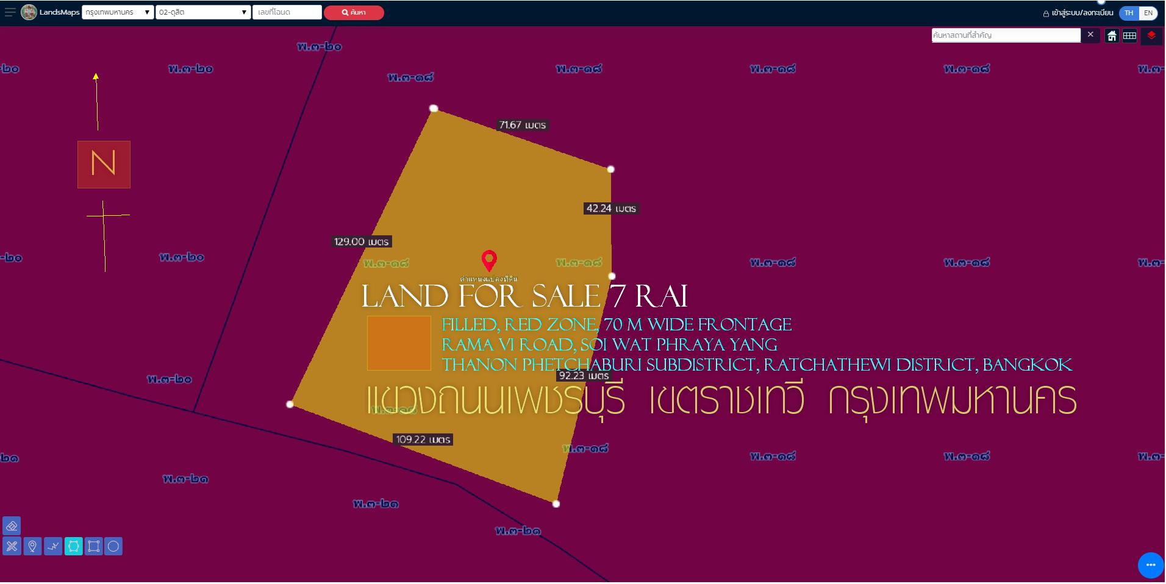
Task: Click the title deed number field
Action: point(287,12)
